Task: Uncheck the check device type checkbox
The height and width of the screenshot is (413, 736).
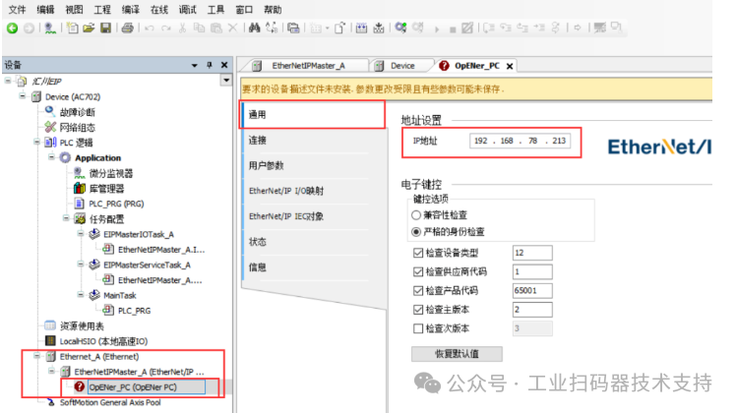Action: [x=418, y=253]
